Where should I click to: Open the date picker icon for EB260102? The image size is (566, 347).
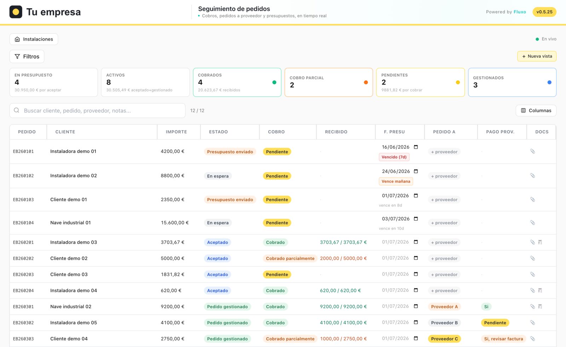pos(416,171)
